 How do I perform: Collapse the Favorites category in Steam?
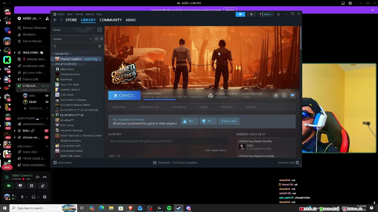click(53, 54)
